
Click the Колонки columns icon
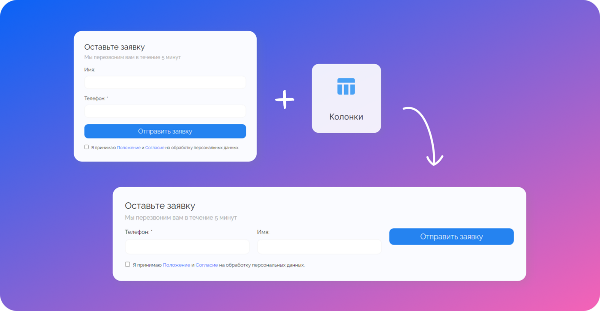[346, 86]
